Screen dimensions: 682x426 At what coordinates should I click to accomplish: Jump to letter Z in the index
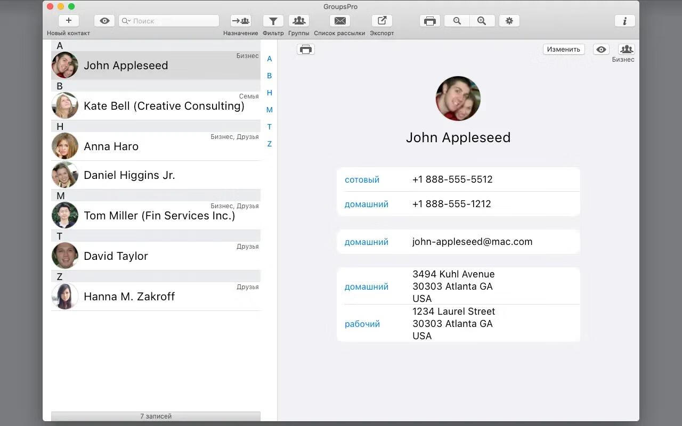click(x=270, y=144)
